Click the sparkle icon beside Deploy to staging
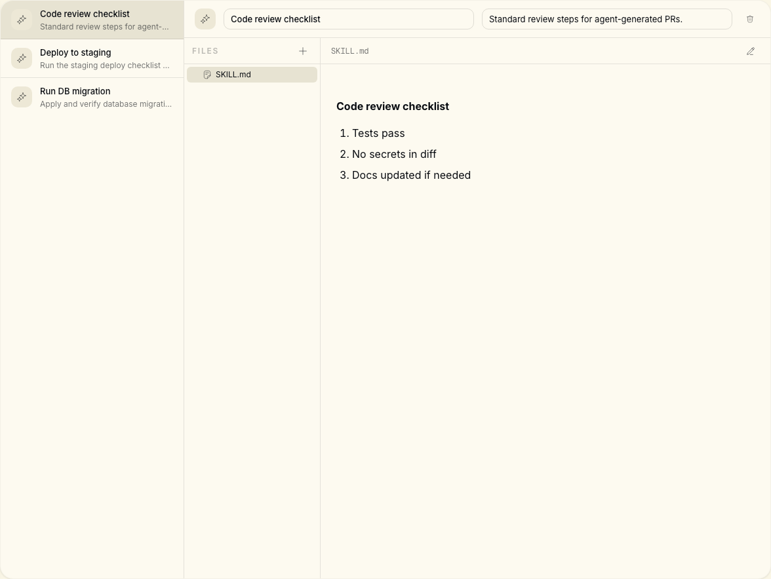The width and height of the screenshot is (771, 579). pos(22,58)
